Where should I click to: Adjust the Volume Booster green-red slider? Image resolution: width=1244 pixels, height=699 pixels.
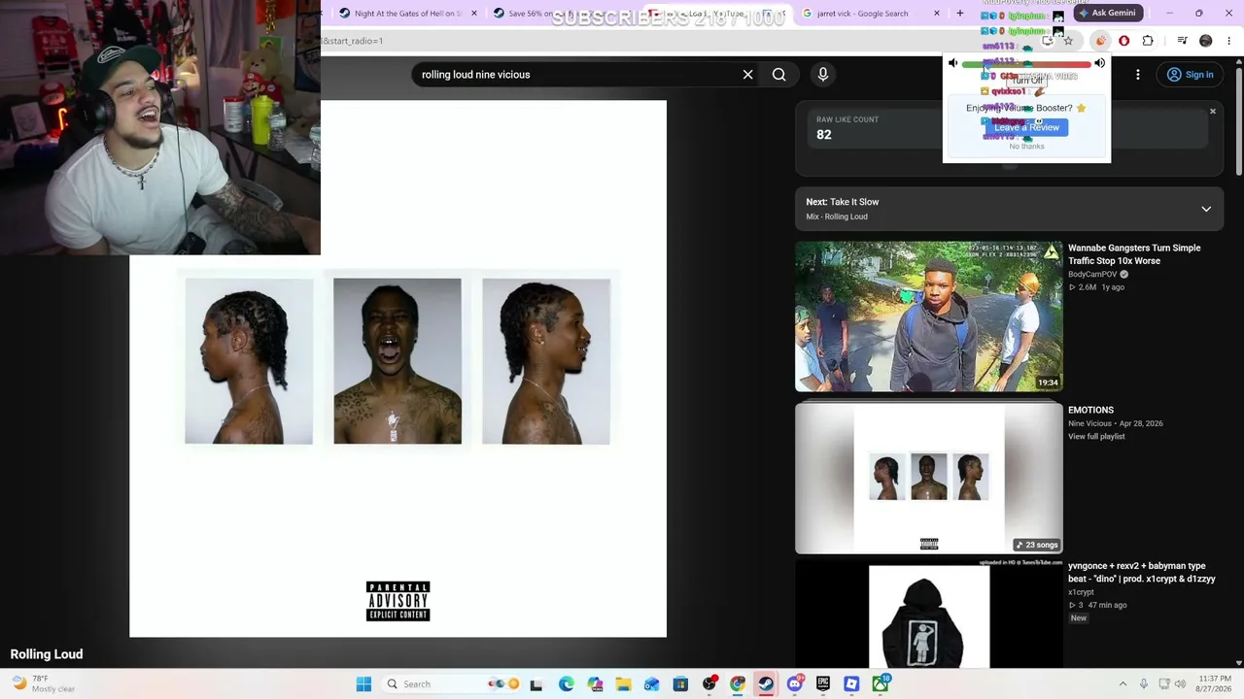click(x=1026, y=64)
